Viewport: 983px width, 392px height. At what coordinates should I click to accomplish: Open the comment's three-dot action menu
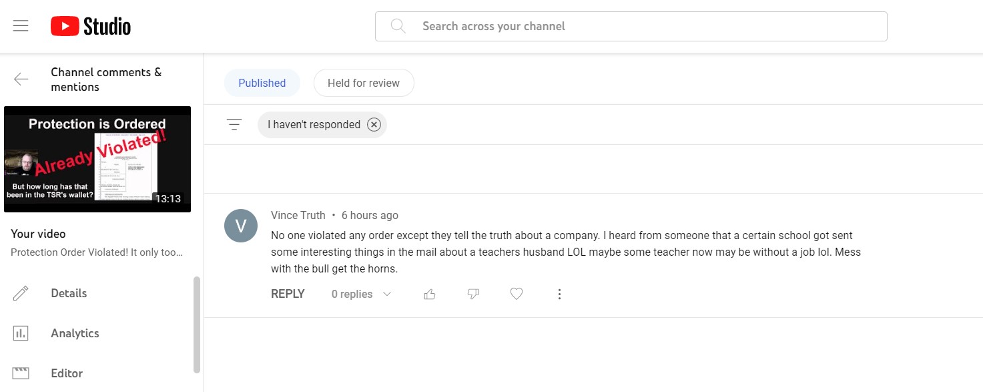point(559,294)
